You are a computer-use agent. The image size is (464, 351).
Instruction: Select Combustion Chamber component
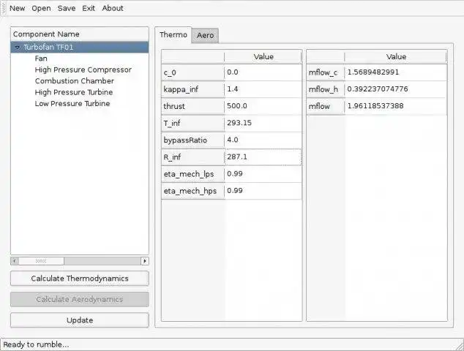tap(74, 81)
